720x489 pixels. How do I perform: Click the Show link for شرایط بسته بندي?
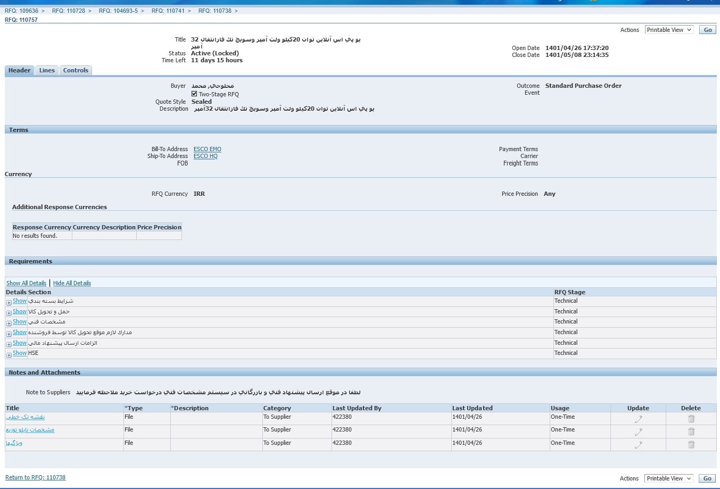(20, 301)
